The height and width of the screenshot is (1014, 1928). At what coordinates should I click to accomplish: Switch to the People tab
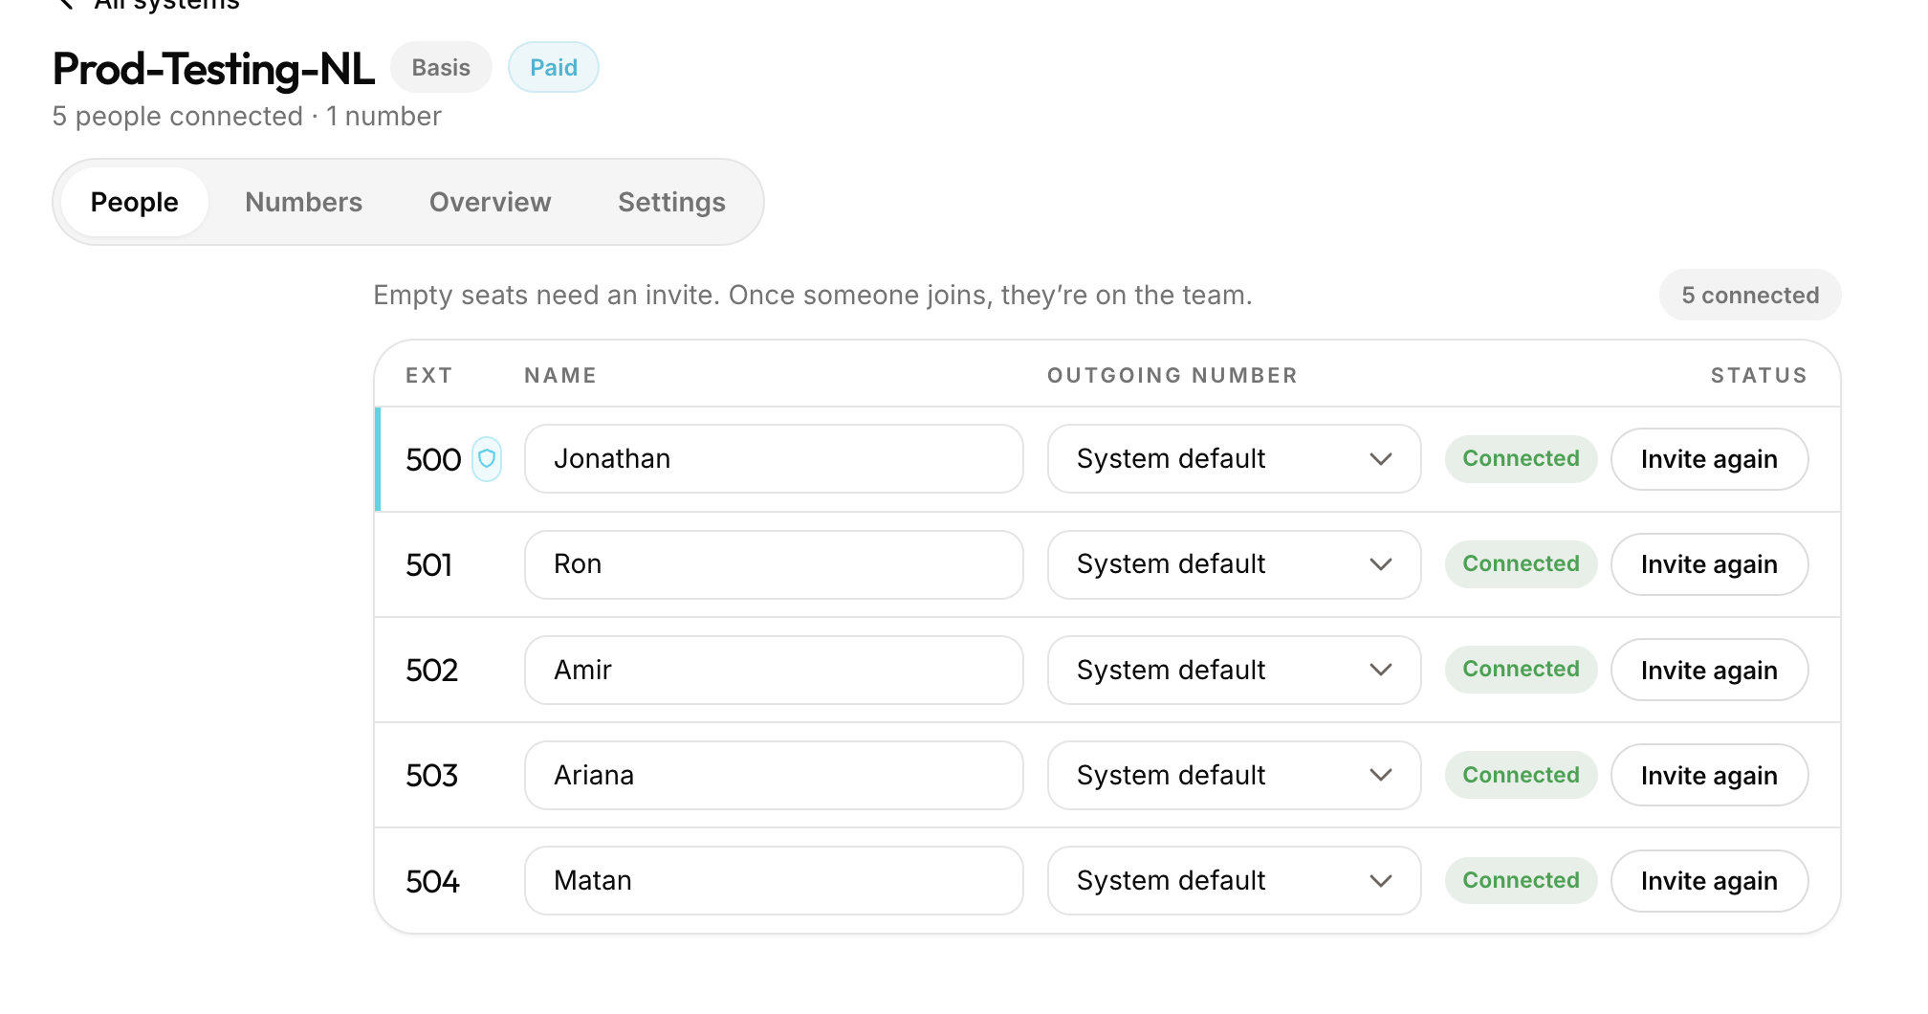click(134, 202)
